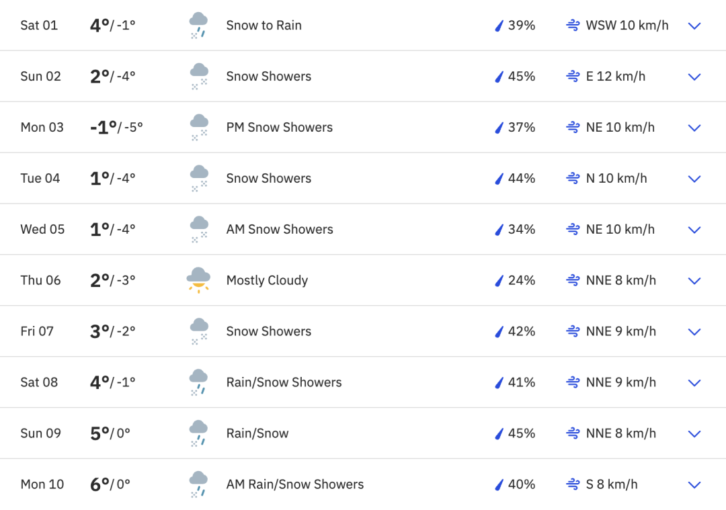726x510 pixels.
Task: Click the wind icon beside S 8 km/h
Action: [573, 484]
